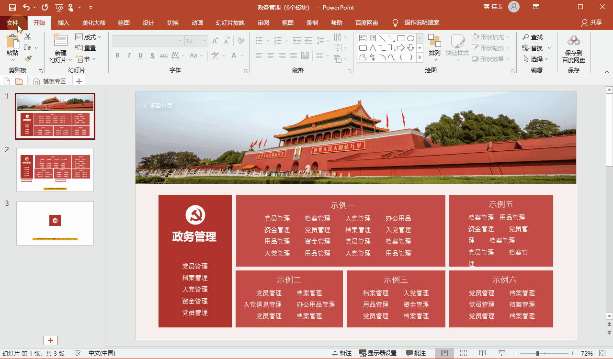Screen dimensions: 613x359
Task: Click 显示器设置 display settings
Action: (x=378, y=353)
